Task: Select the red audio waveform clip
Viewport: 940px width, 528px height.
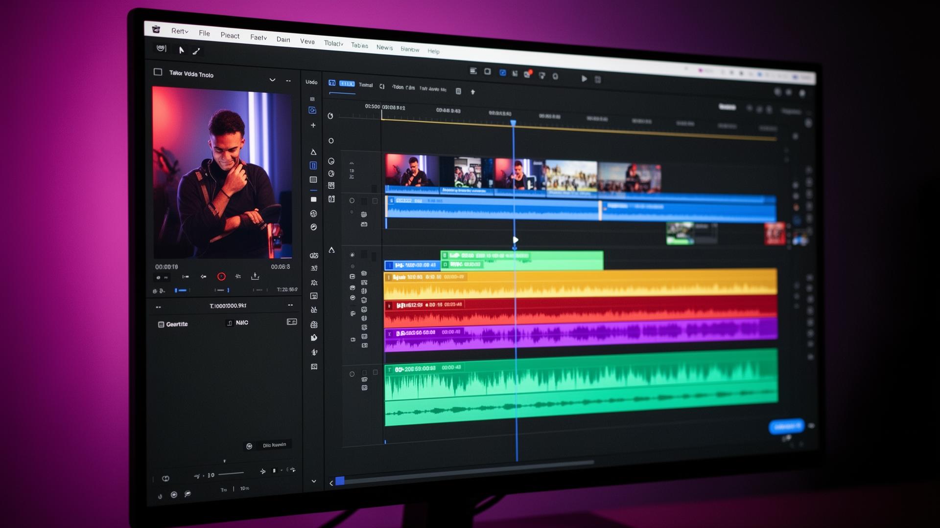Action: point(581,311)
